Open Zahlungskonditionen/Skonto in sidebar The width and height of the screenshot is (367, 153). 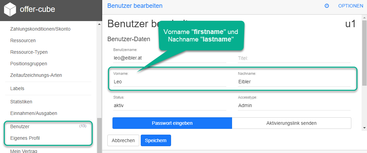click(x=40, y=29)
